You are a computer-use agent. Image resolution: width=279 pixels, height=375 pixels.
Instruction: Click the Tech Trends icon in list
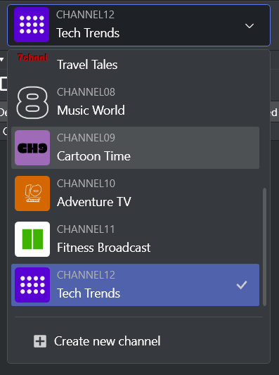click(32, 285)
